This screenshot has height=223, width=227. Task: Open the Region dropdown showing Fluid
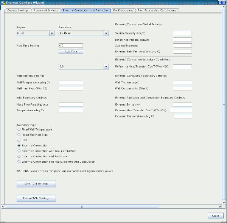pyautogui.click(x=35, y=33)
